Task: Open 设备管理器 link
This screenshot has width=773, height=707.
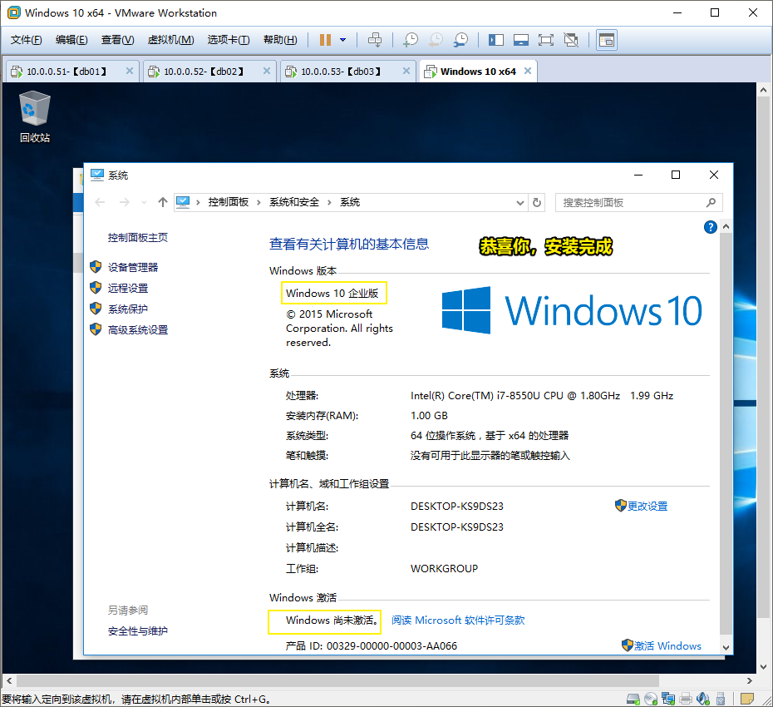Action: 133,267
